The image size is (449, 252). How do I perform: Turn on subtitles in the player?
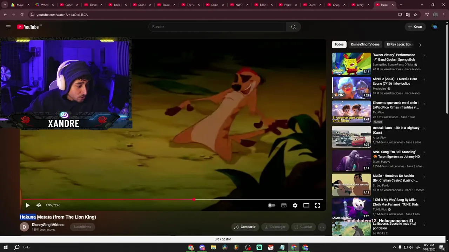pyautogui.click(x=284, y=205)
